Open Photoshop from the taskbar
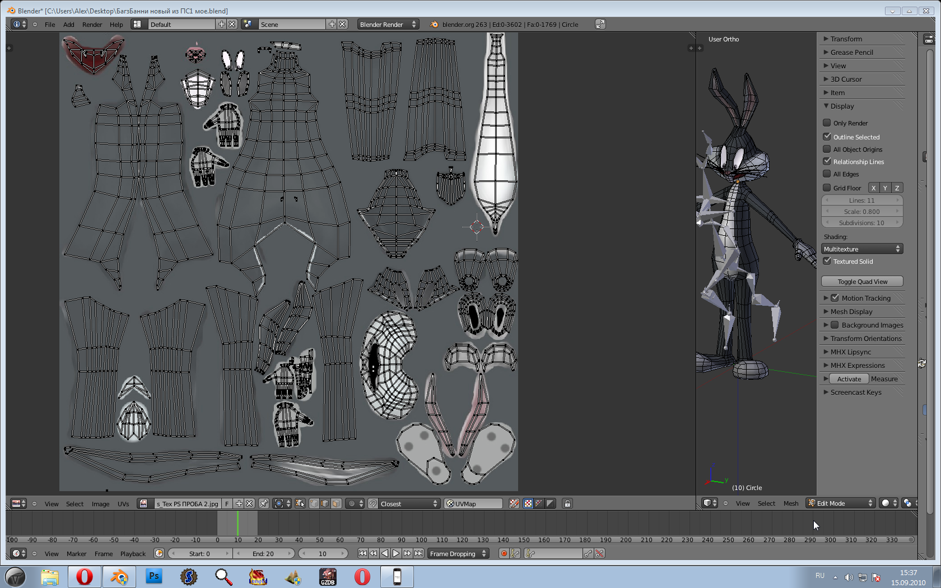The width and height of the screenshot is (941, 588). click(x=153, y=576)
